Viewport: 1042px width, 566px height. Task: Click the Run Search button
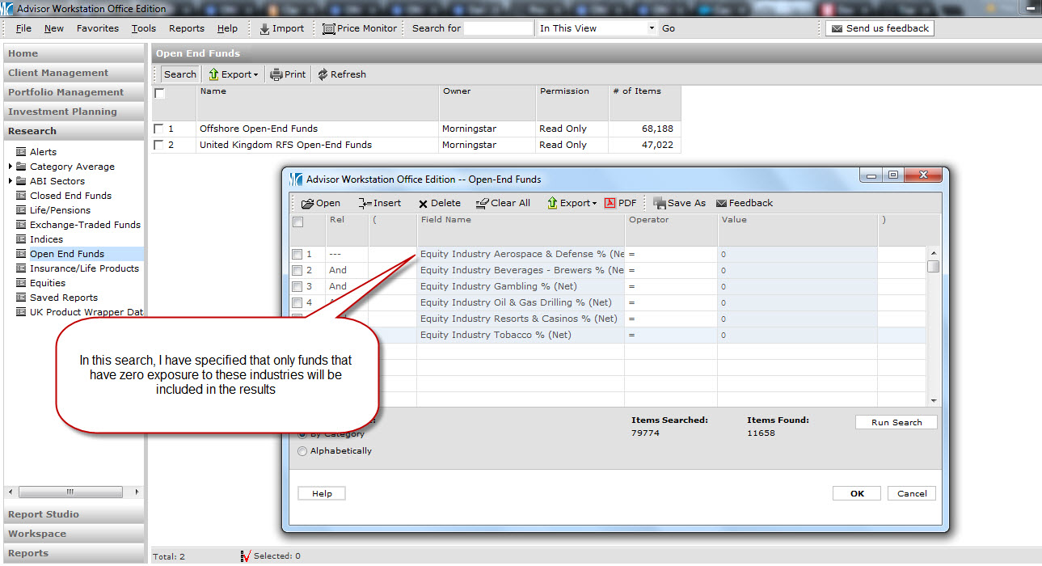(x=896, y=422)
